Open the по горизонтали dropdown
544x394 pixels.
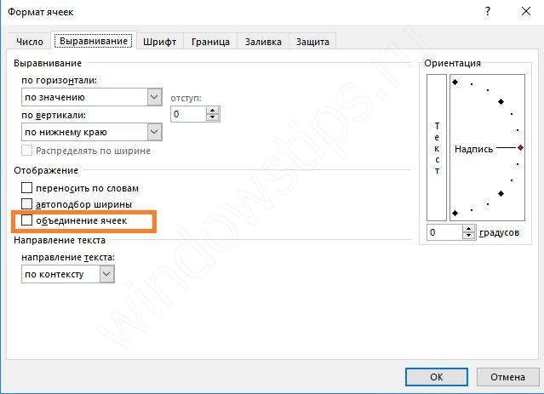tap(154, 98)
